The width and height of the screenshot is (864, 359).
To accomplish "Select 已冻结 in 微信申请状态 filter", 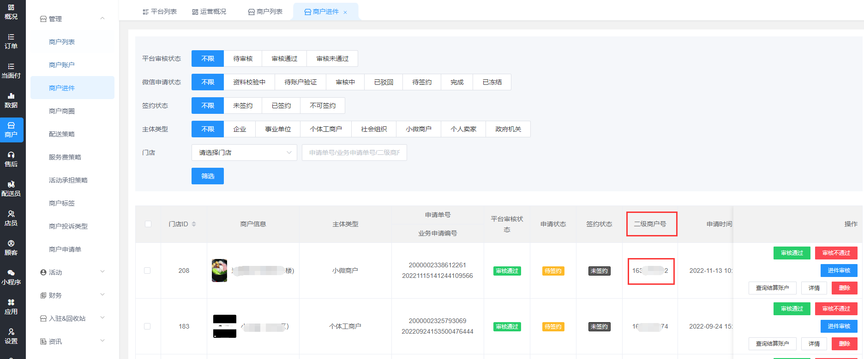I will [492, 82].
